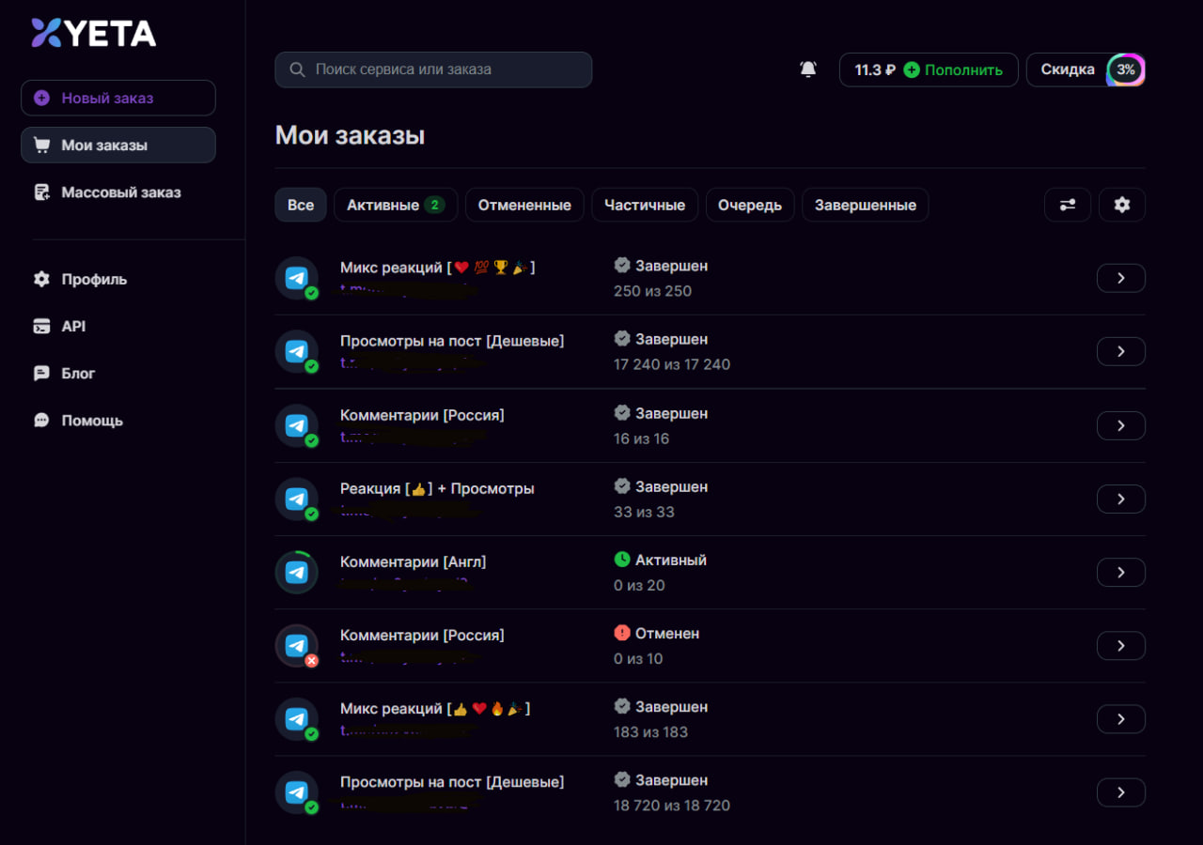Screen dimensions: 1203x845
Task: Select the Завершенные filter tab
Action: [865, 205]
